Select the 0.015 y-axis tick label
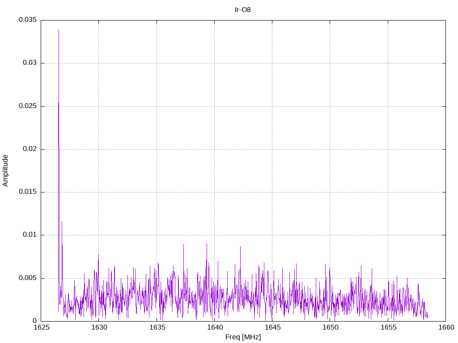 click(27, 192)
